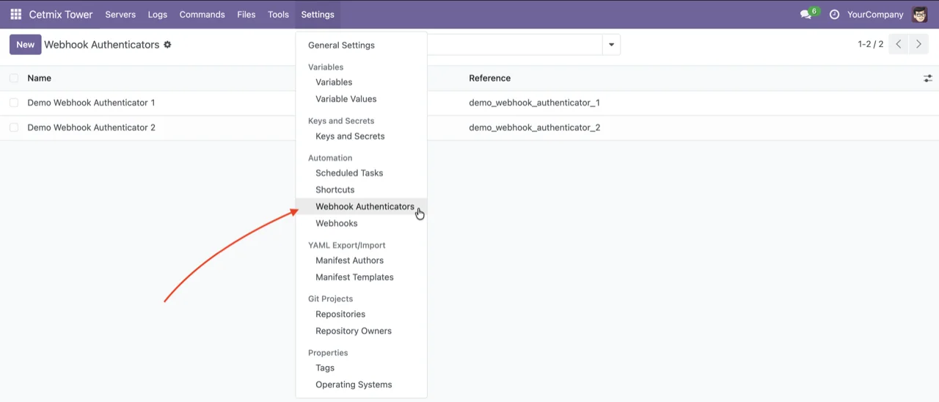The height and width of the screenshot is (402, 939).
Task: Open Tags menu entry
Action: click(x=361, y=368)
